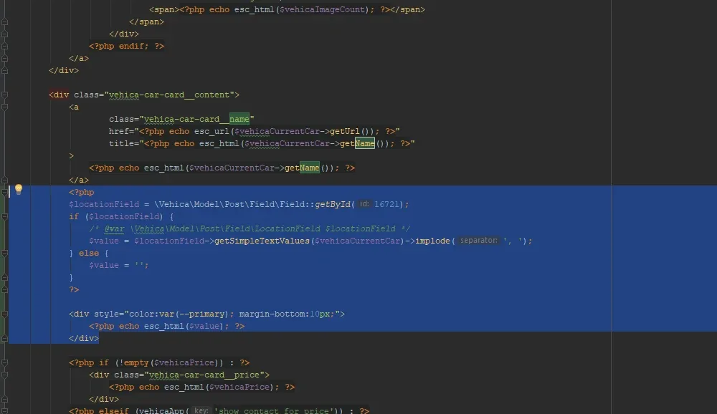Click 'getUrl' in the href line
The image size is (717, 414).
pyautogui.click(x=345, y=131)
